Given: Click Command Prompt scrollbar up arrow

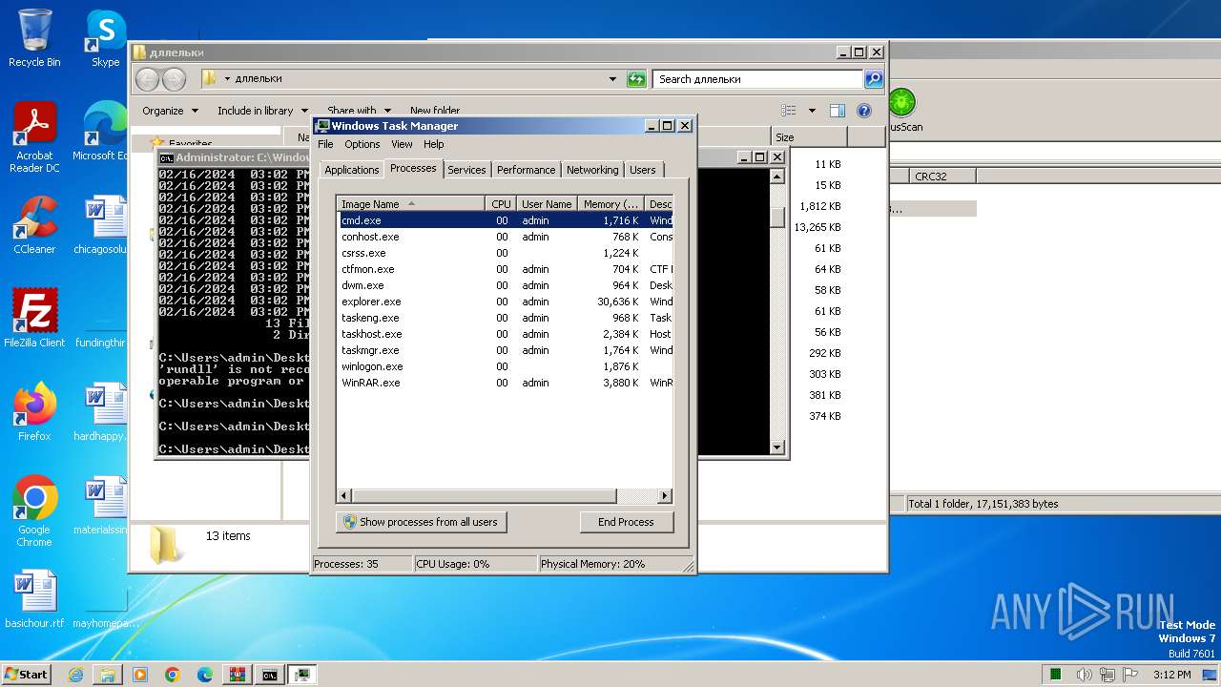Looking at the screenshot, I should 776,177.
